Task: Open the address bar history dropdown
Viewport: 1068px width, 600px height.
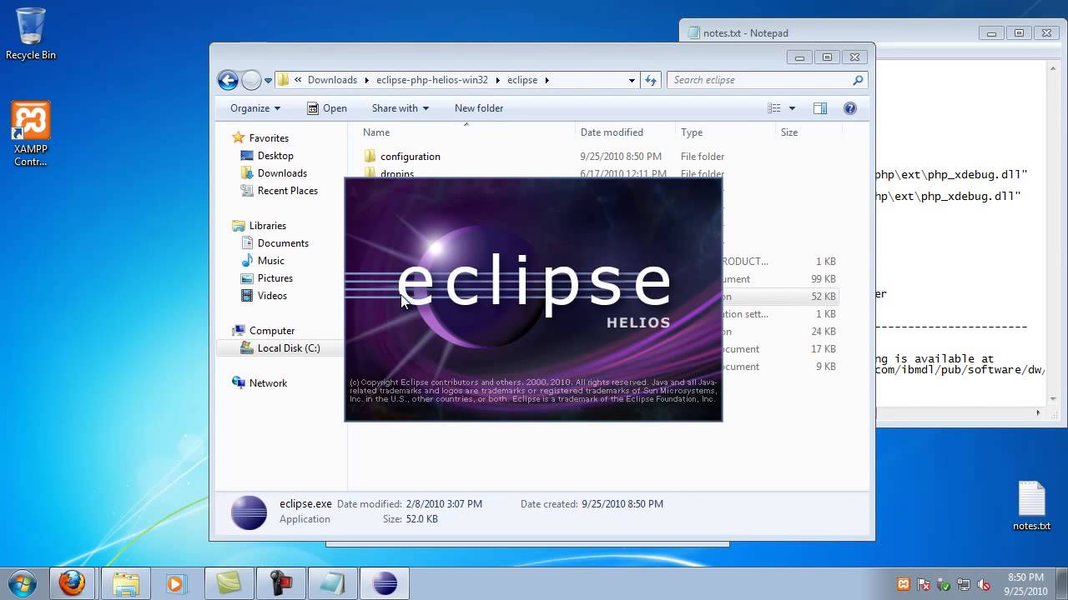Action: tap(632, 80)
